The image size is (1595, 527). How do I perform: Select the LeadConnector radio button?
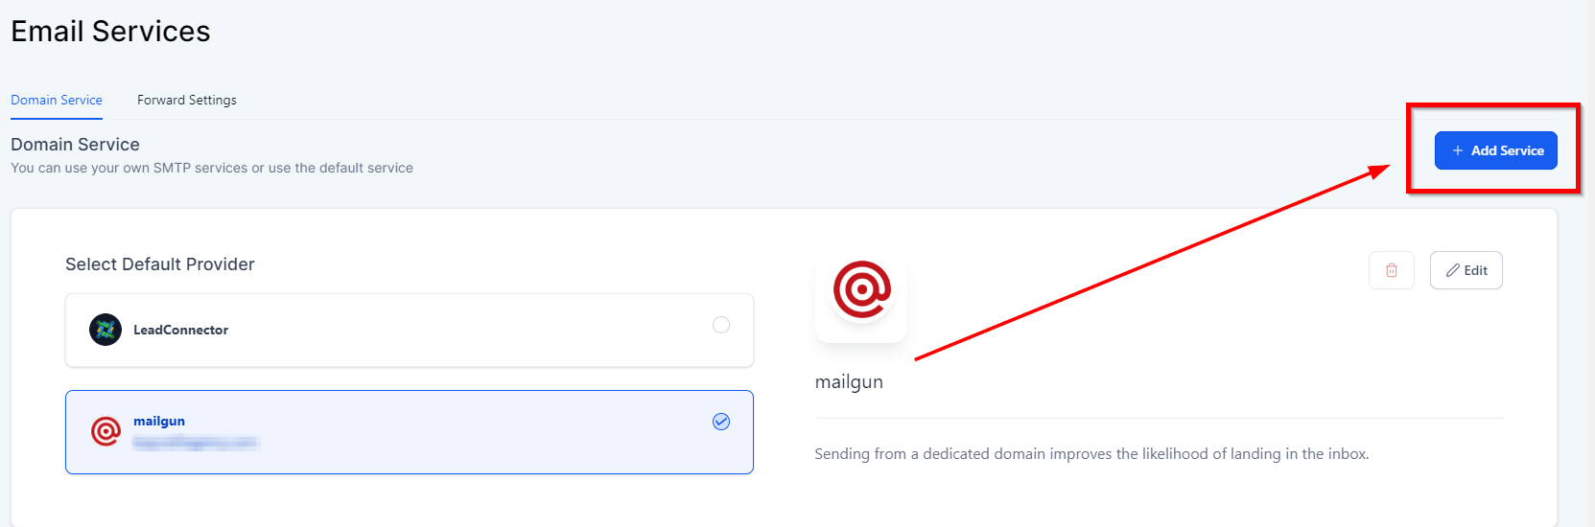[x=721, y=325]
